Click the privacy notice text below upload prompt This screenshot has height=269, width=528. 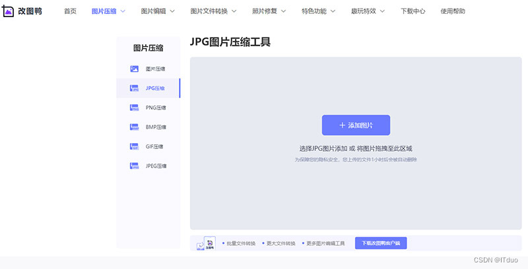(356, 160)
